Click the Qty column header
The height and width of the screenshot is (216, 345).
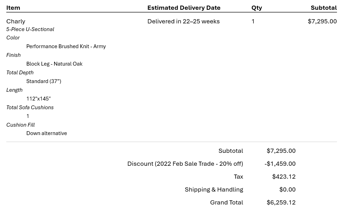[x=257, y=8]
